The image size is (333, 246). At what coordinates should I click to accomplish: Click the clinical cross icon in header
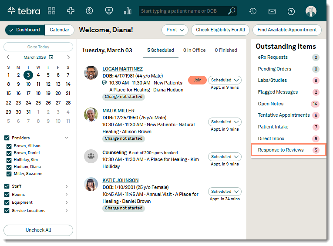(70, 11)
